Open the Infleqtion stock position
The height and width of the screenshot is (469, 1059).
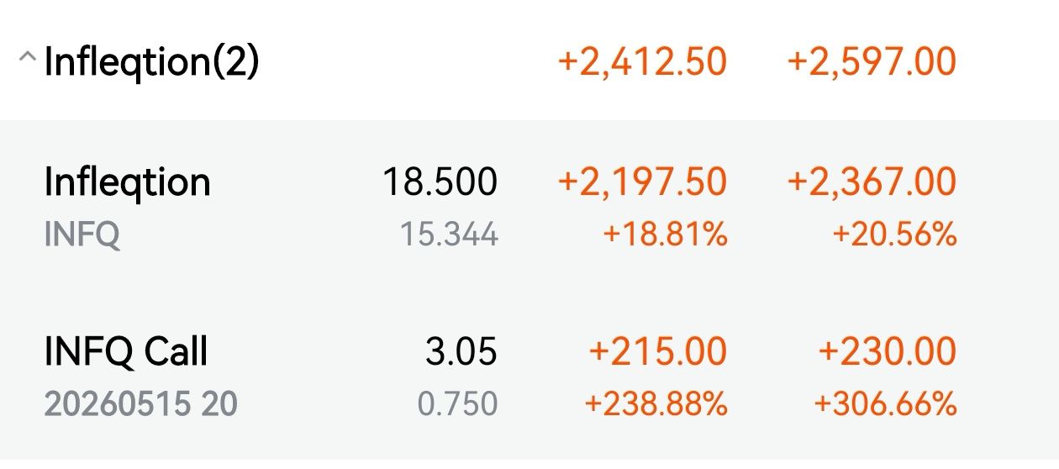(127, 182)
